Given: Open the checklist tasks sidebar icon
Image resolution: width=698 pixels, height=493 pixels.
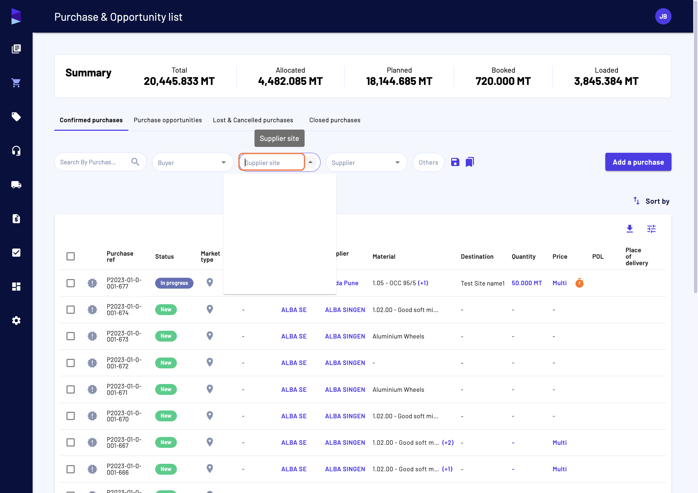Looking at the screenshot, I should (16, 253).
